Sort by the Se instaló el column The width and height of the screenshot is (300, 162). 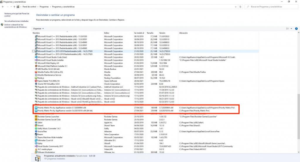point(139,33)
